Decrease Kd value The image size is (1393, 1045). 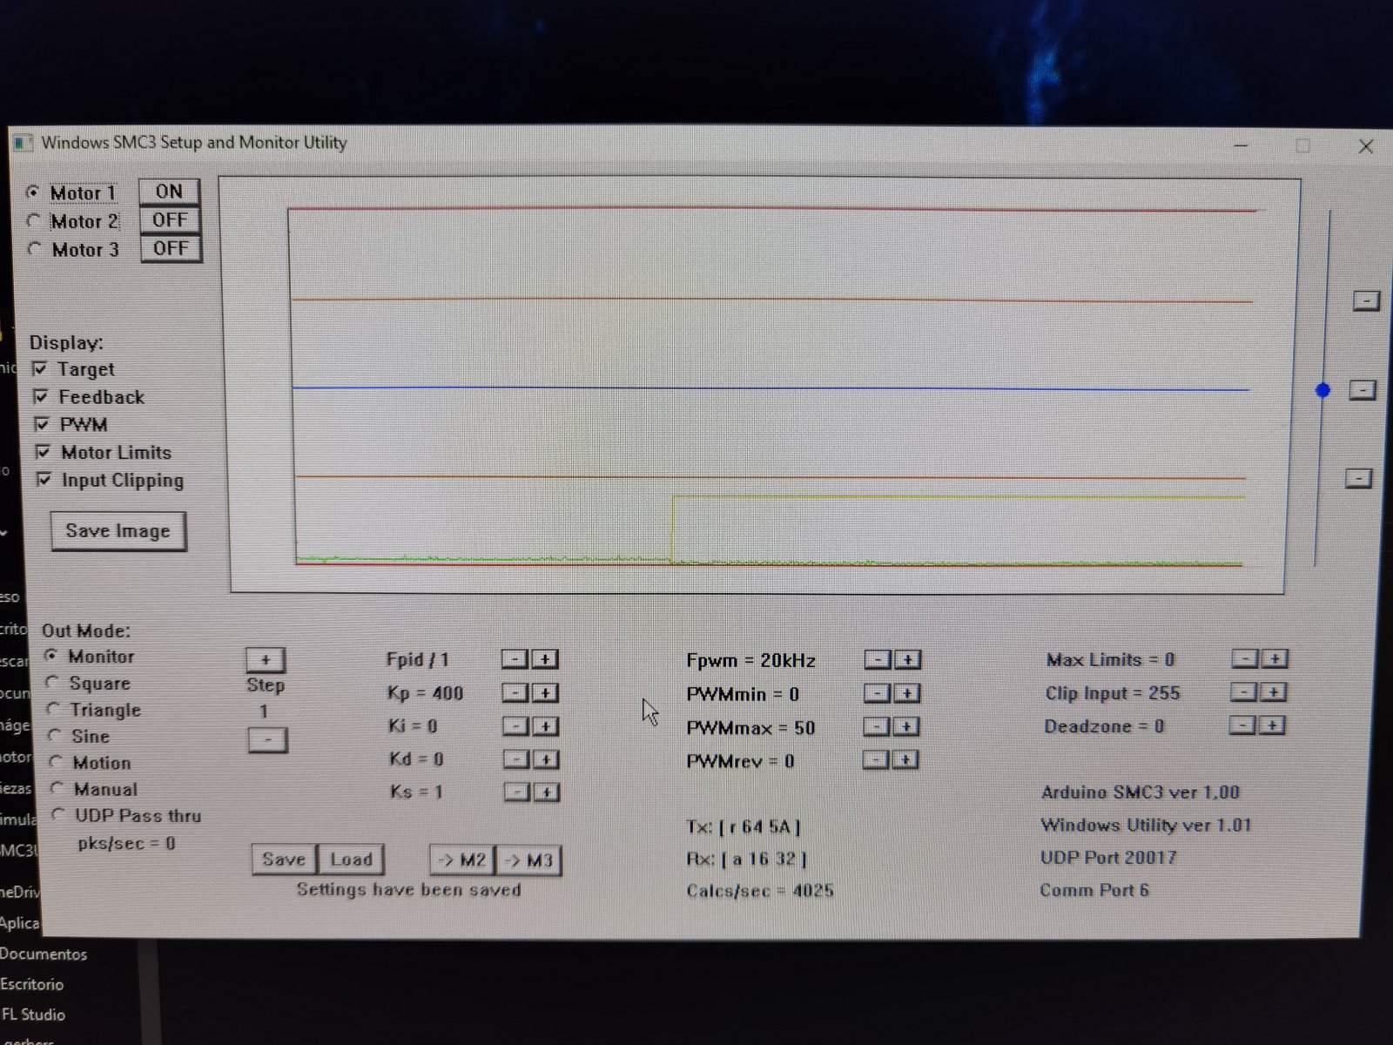pos(516,759)
